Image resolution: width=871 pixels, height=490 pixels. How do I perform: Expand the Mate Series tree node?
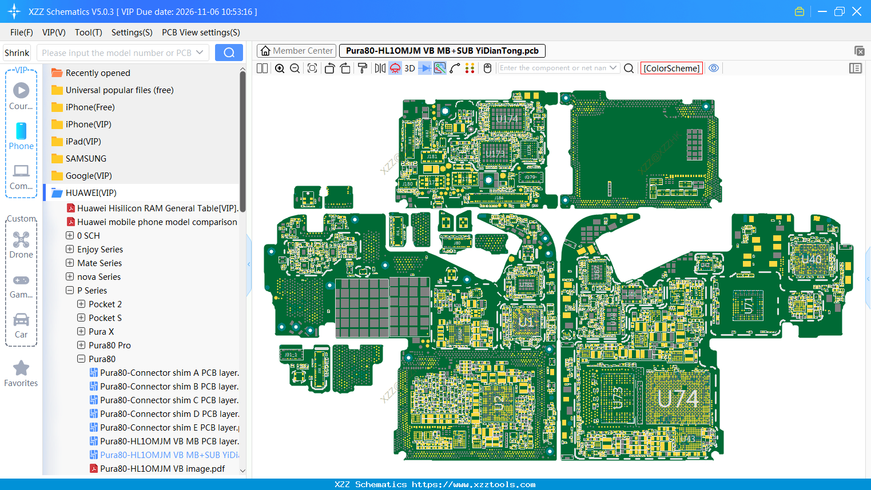[x=70, y=263]
